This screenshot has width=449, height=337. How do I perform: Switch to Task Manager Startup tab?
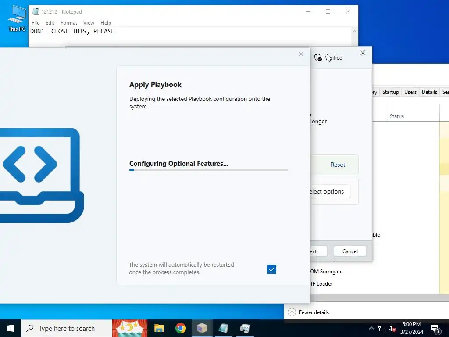point(391,92)
